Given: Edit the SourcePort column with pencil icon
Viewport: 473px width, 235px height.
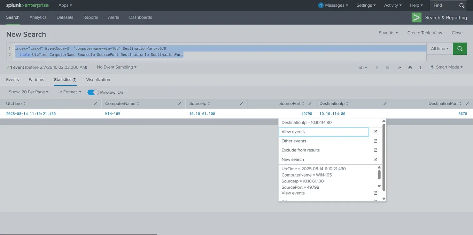Looking at the screenshot, I should (310, 104).
